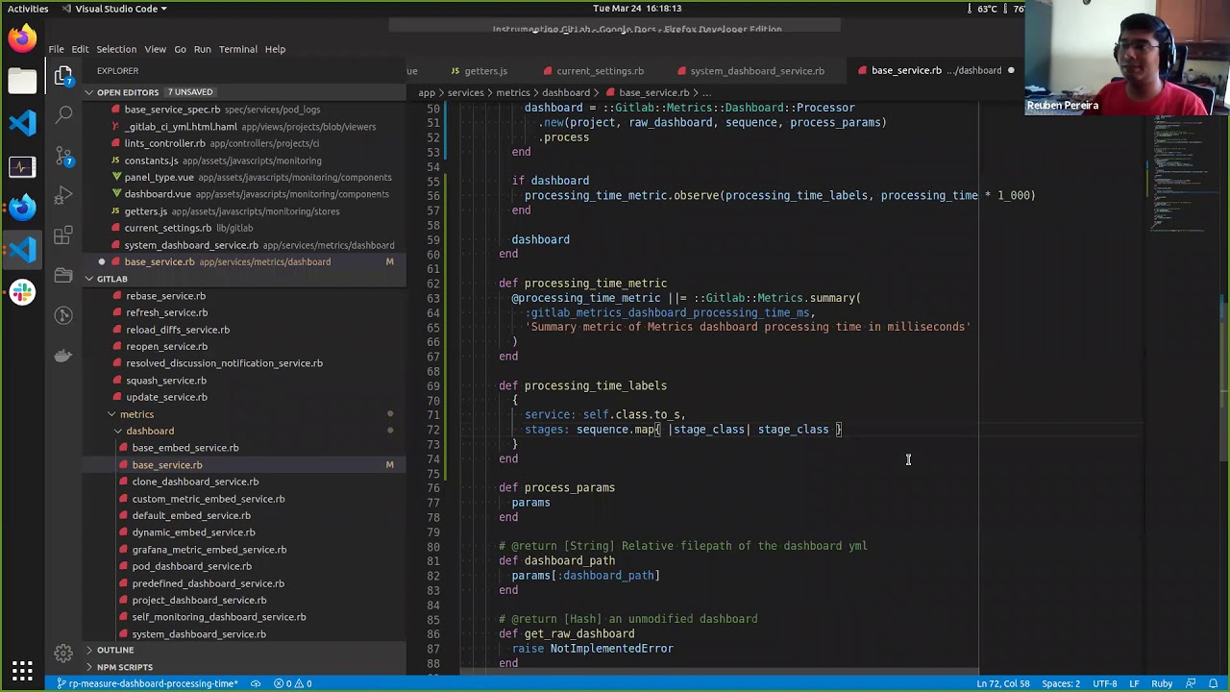Open the Selection menu
Viewport: 1230px width, 692px height.
pos(116,49)
